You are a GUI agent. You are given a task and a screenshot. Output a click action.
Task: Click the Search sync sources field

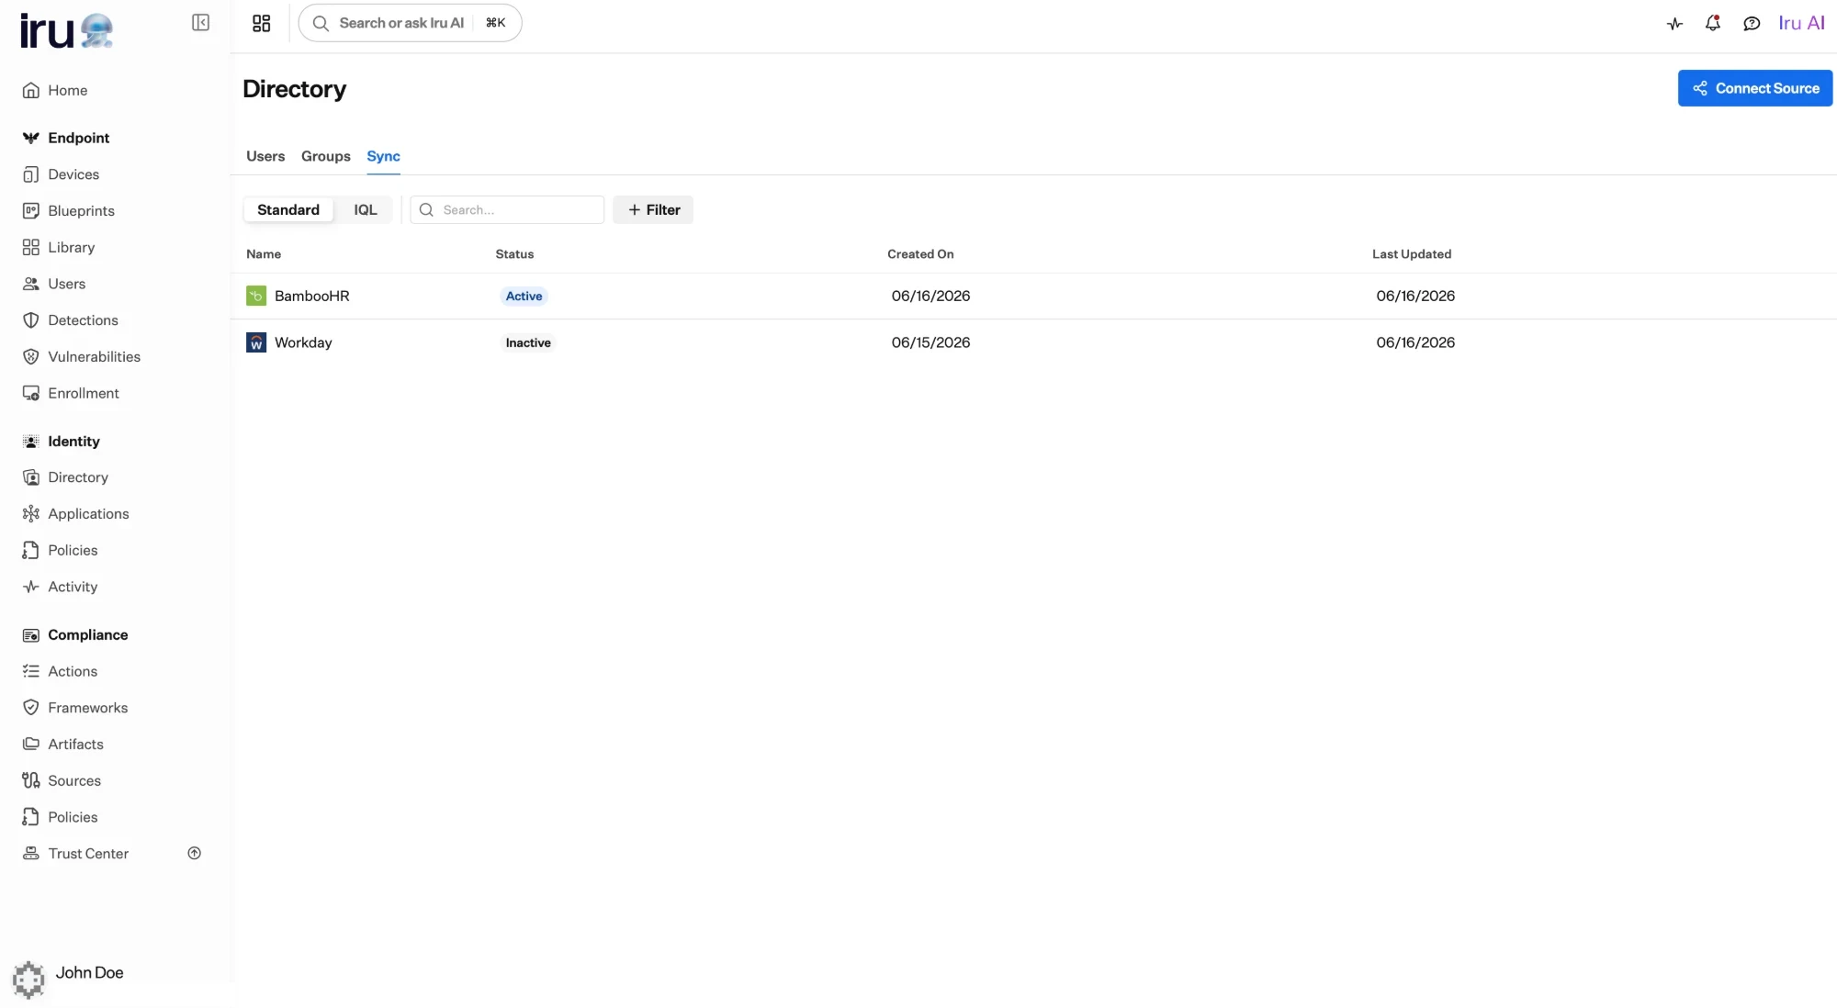[x=507, y=210]
